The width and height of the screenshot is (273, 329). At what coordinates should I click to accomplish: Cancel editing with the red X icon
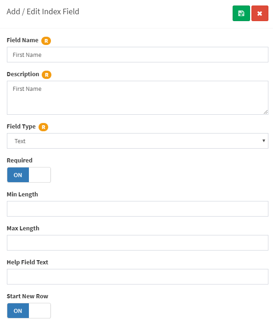tap(260, 13)
